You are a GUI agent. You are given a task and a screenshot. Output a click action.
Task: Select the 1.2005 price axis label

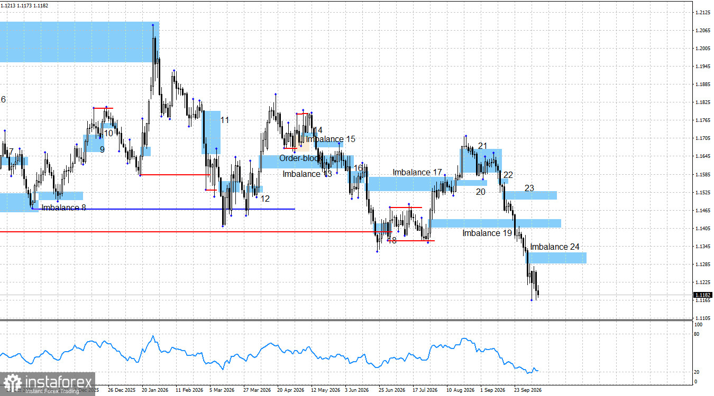click(x=703, y=49)
